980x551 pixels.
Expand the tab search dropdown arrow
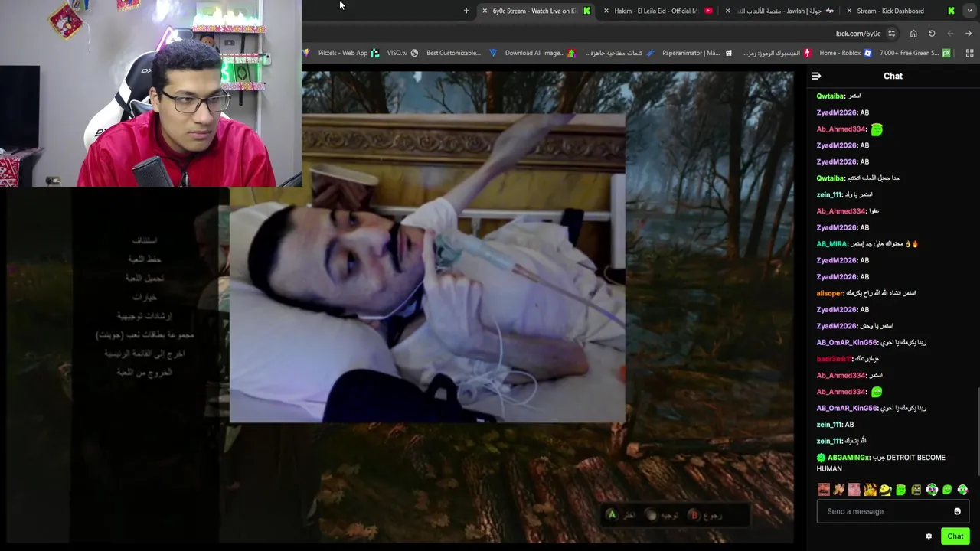(x=969, y=11)
